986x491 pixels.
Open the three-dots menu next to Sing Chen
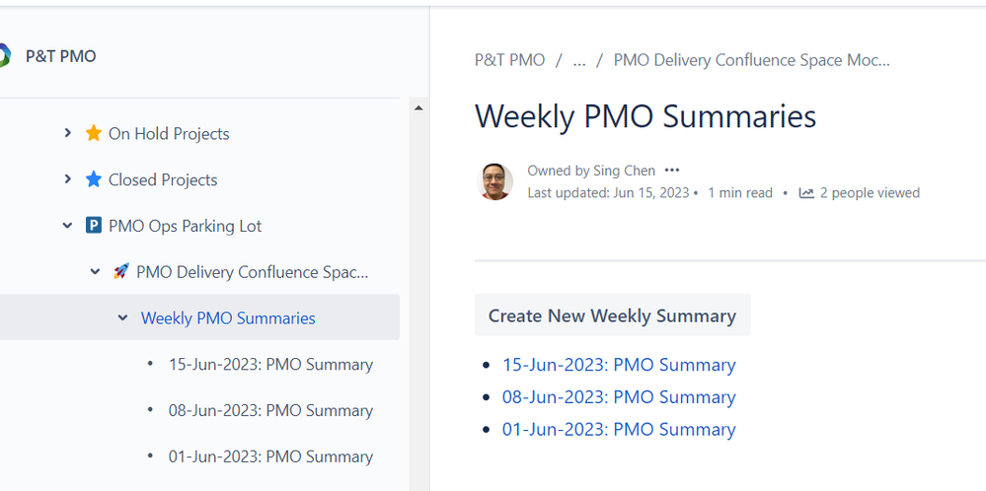pos(672,171)
